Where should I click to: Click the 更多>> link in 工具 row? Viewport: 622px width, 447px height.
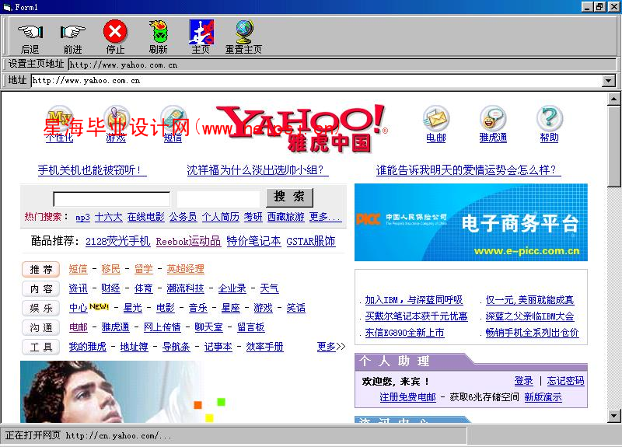click(331, 347)
